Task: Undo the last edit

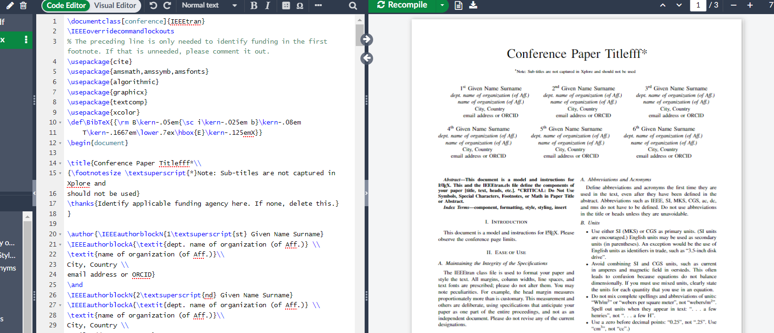Action: pos(153,6)
